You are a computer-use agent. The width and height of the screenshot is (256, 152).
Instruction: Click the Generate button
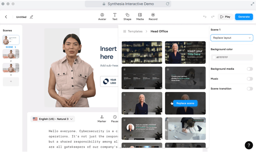[244, 17]
